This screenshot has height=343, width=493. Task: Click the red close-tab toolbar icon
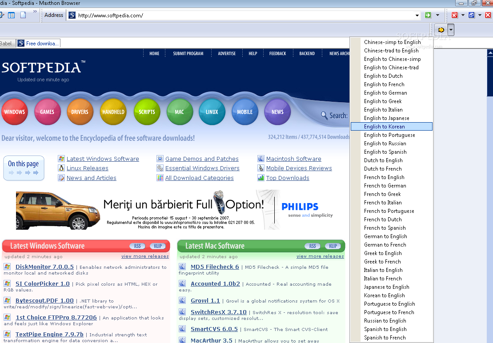[x=455, y=15]
